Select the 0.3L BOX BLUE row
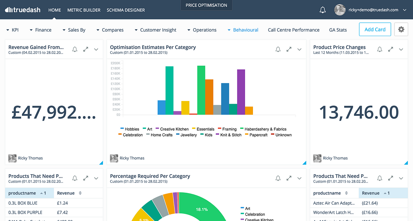Viewport: 413px width, 221px height. pos(54,203)
